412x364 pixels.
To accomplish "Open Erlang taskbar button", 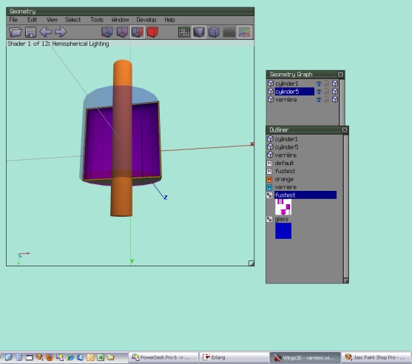I will [x=234, y=357].
